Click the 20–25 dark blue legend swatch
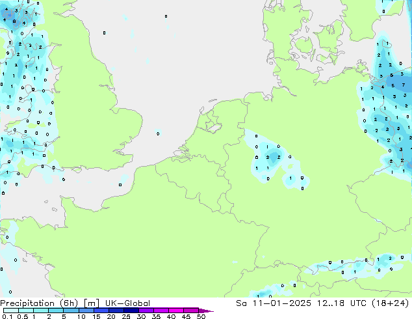This screenshot has height=319, width=412. (116, 311)
